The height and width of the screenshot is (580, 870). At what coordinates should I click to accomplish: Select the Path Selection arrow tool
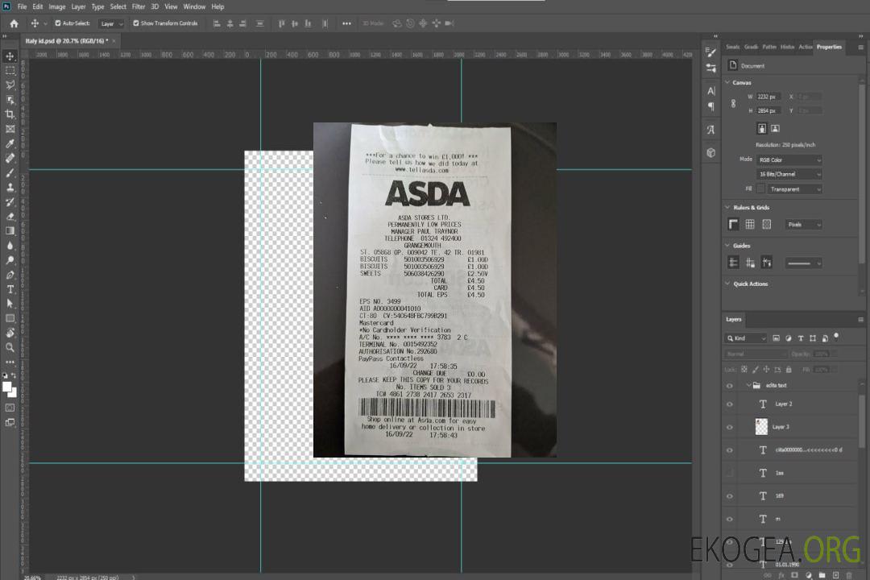tap(10, 304)
